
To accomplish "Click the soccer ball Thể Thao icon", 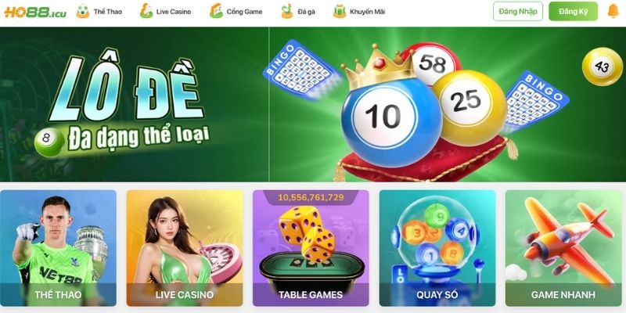I will click(83, 11).
